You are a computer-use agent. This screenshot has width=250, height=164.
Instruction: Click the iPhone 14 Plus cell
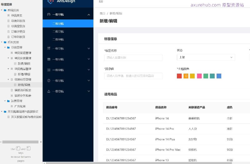point(165,139)
